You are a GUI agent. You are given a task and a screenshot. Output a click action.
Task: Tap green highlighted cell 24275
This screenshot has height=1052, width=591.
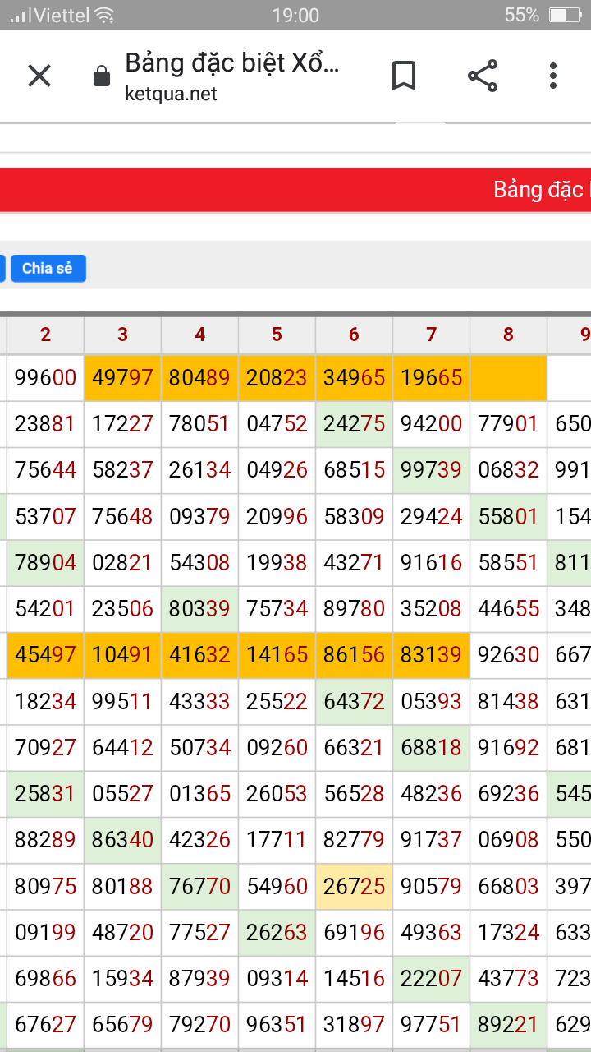(355, 424)
